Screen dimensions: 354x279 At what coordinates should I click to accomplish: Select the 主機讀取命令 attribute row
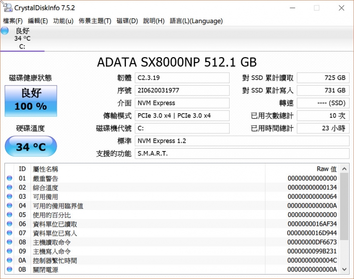pos(172,242)
